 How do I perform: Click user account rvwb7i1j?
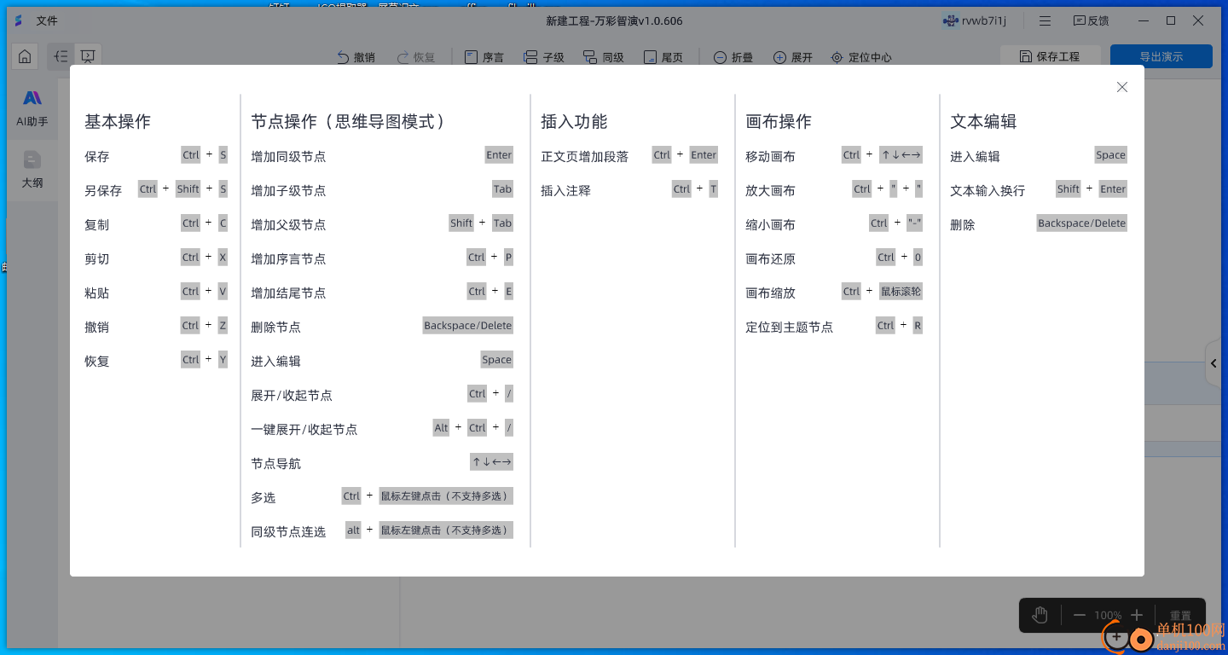[x=975, y=20]
